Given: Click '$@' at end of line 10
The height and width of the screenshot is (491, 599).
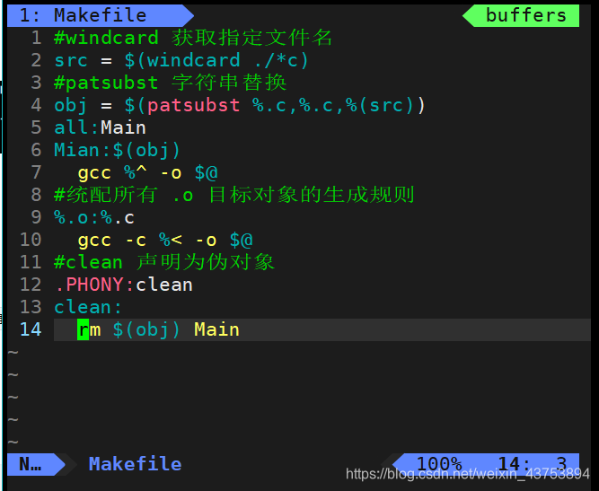Looking at the screenshot, I should (x=241, y=241).
